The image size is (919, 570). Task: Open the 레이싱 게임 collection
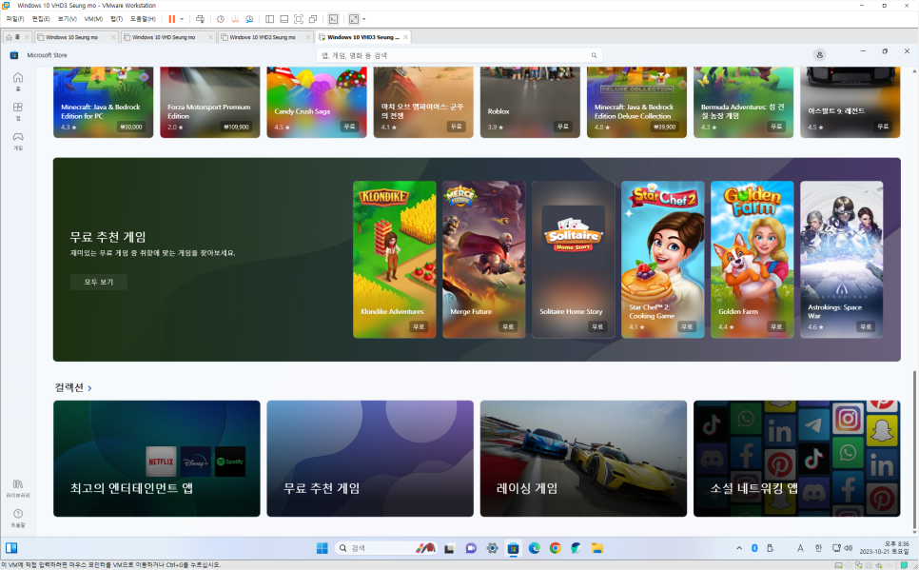583,459
